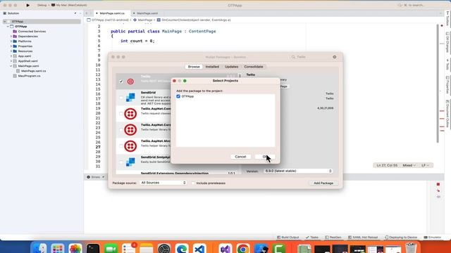
Task: Switch to the MainPage.xaml.cs editor tab
Action: 112,13
